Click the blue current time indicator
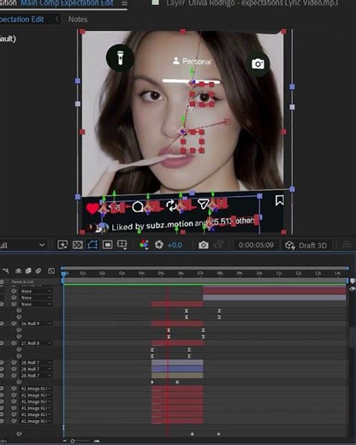 point(64,274)
